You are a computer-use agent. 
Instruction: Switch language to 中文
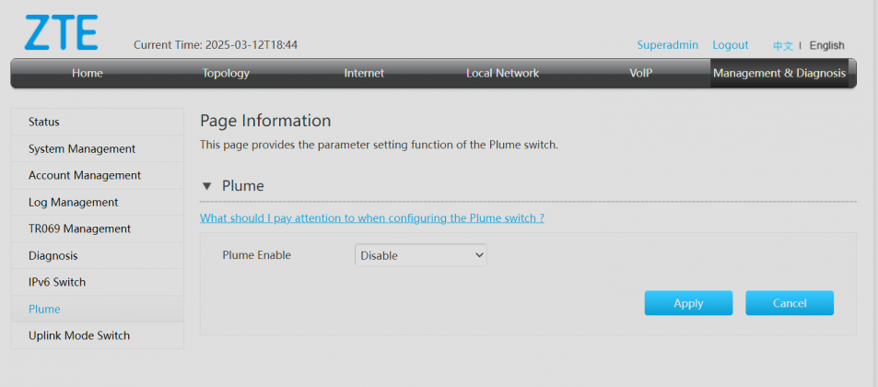(x=783, y=46)
